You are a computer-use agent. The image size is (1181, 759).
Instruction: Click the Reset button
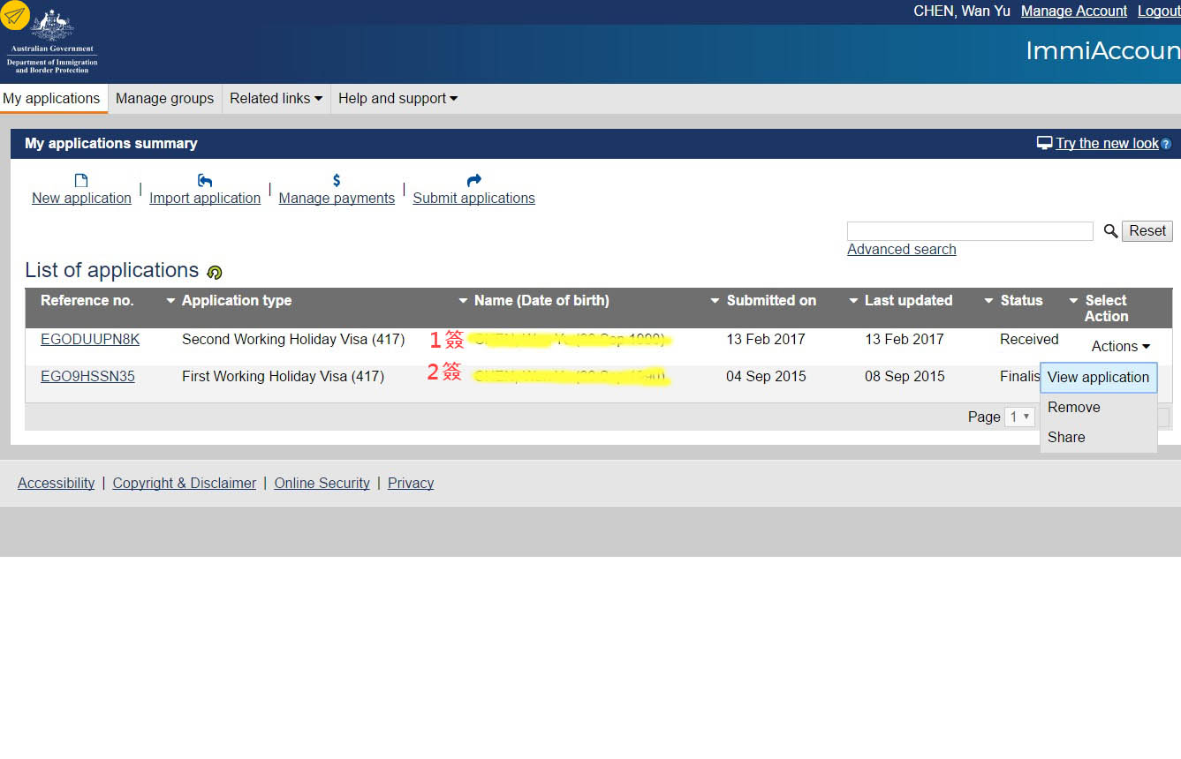(x=1147, y=231)
